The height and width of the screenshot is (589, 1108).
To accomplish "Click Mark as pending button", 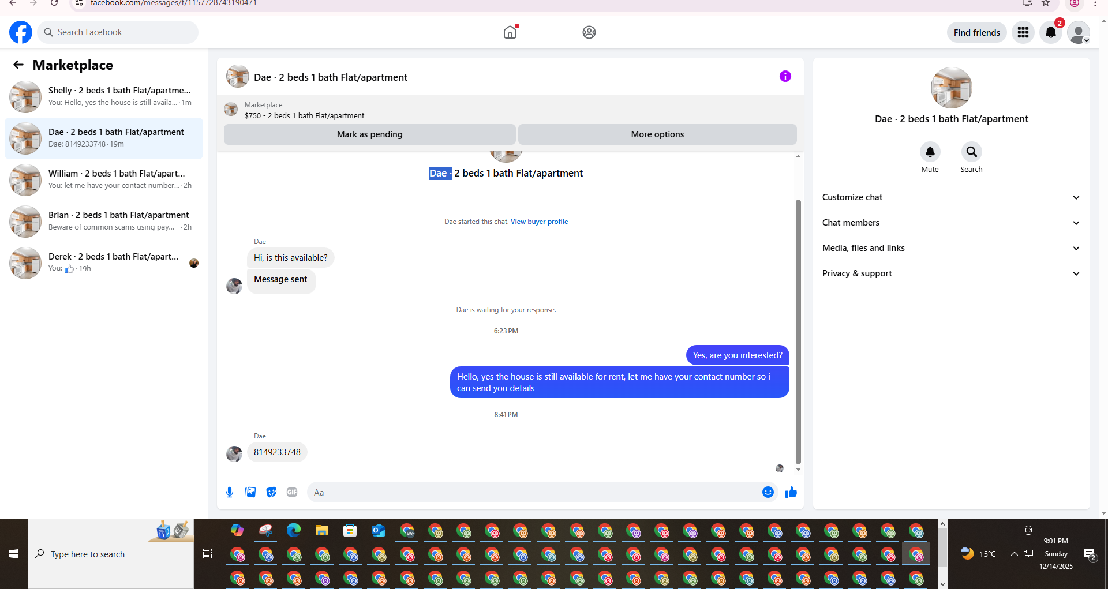I will (x=370, y=134).
